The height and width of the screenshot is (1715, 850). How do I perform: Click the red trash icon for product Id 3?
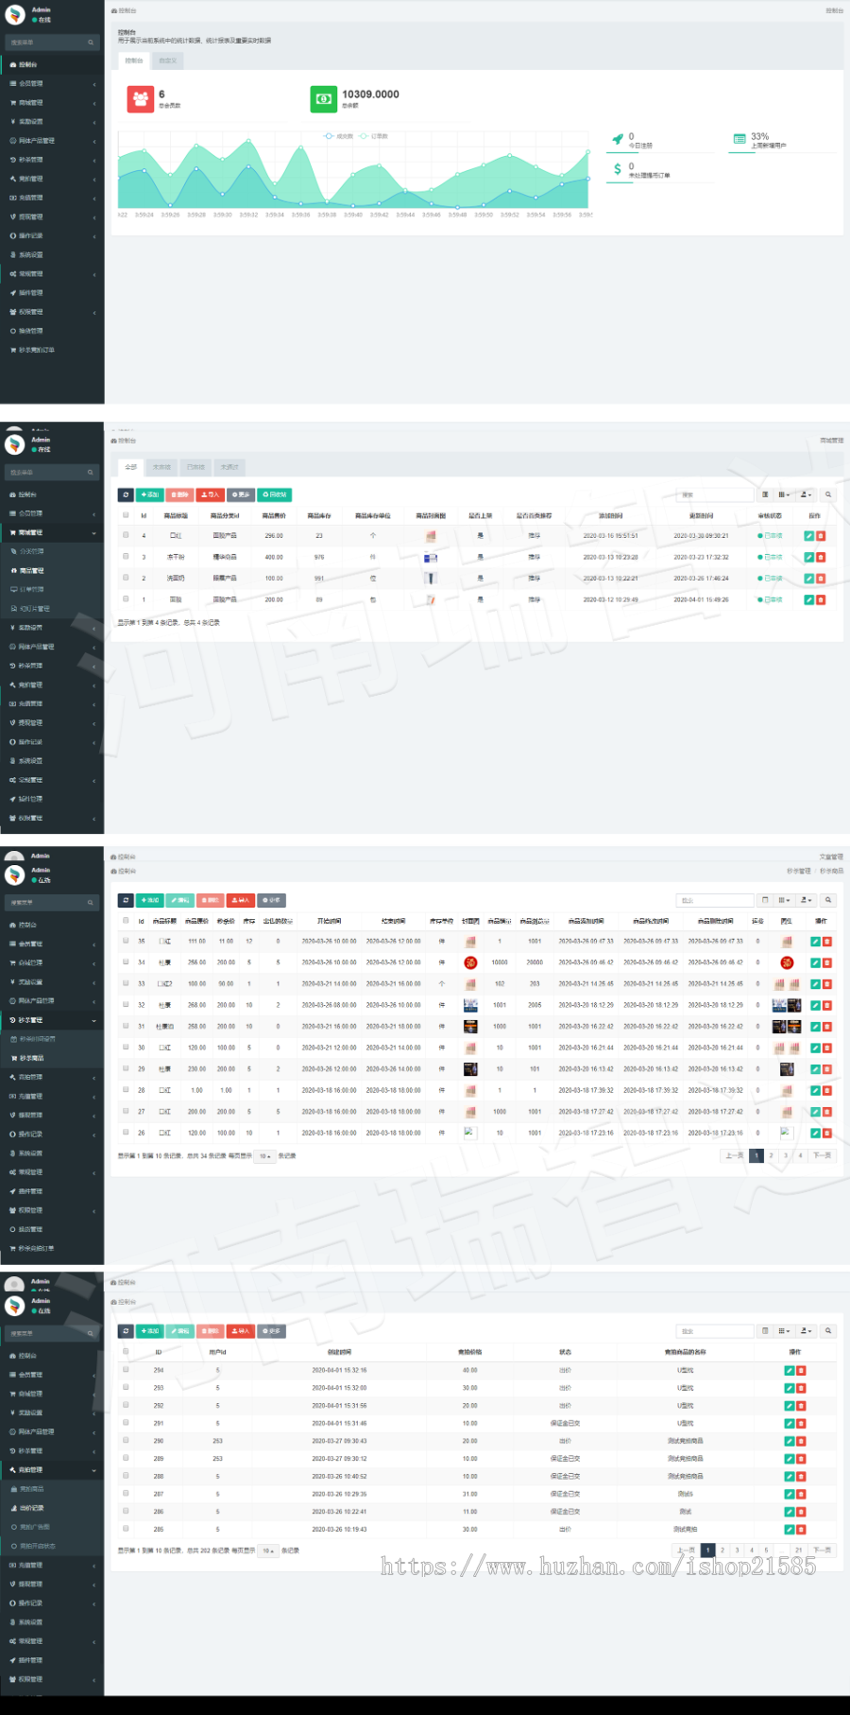pyautogui.click(x=820, y=557)
